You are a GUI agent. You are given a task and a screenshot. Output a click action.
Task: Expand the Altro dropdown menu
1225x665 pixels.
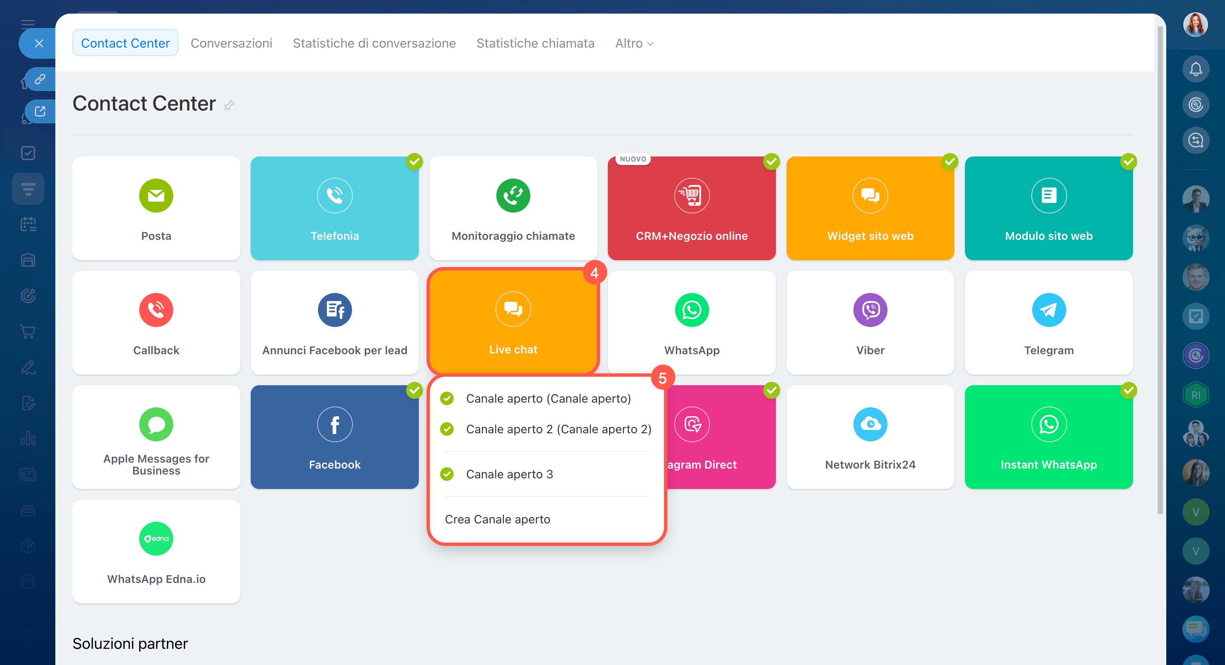click(x=634, y=43)
